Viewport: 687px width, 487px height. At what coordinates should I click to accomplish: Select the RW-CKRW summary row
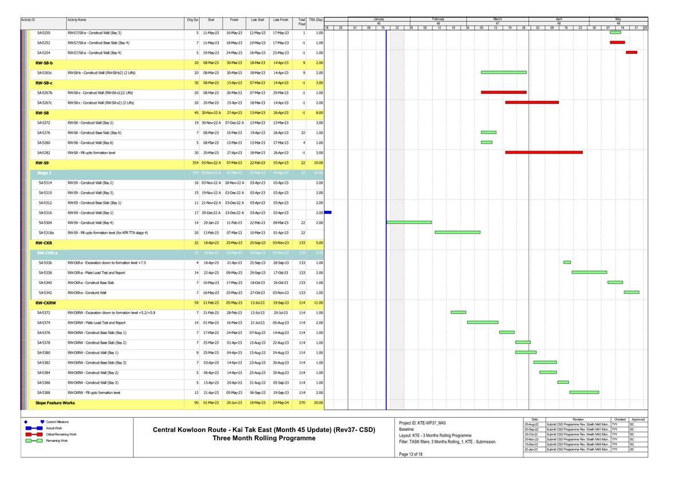46,303
